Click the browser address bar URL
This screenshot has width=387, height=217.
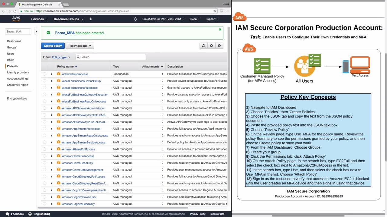tap(82, 11)
